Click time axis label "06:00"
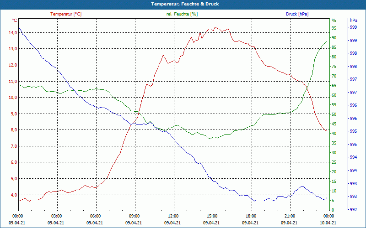 [x=95, y=216]
